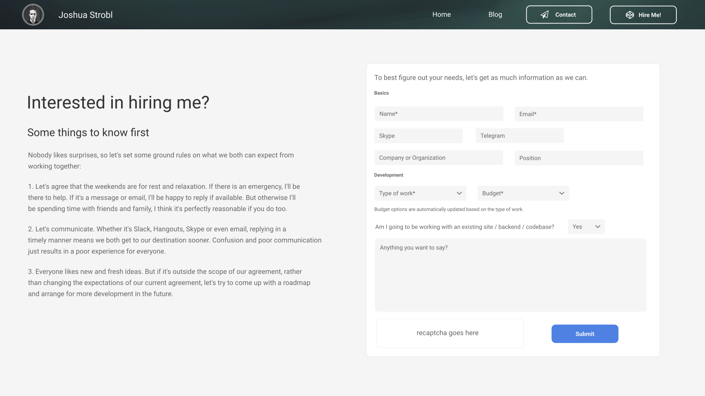This screenshot has width=705, height=396.
Task: Click rule 1 about weekends for rest
Action: 164,198
